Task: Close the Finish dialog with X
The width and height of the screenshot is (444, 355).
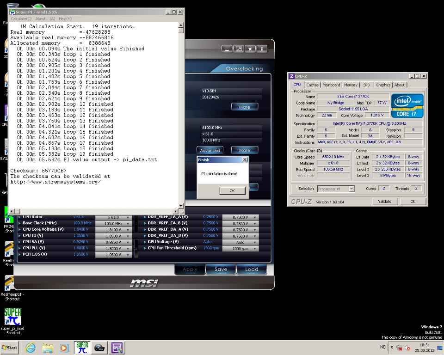Action: (245, 160)
